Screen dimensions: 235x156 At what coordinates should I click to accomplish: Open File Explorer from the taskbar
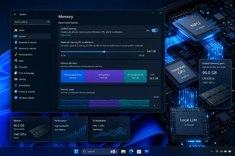pos(123,152)
